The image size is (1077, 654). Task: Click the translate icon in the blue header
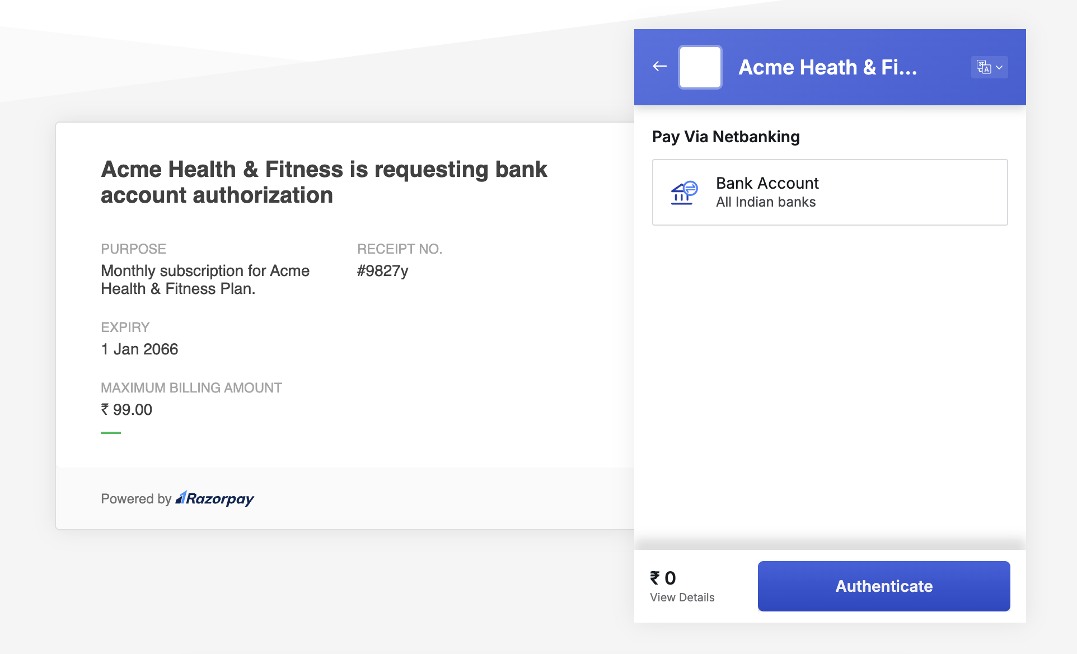[x=984, y=67]
